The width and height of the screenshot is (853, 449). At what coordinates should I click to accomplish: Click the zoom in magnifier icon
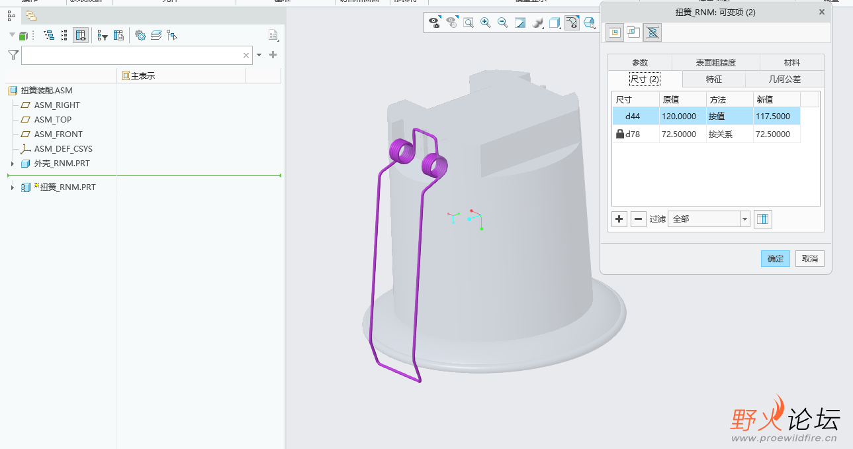coord(485,23)
